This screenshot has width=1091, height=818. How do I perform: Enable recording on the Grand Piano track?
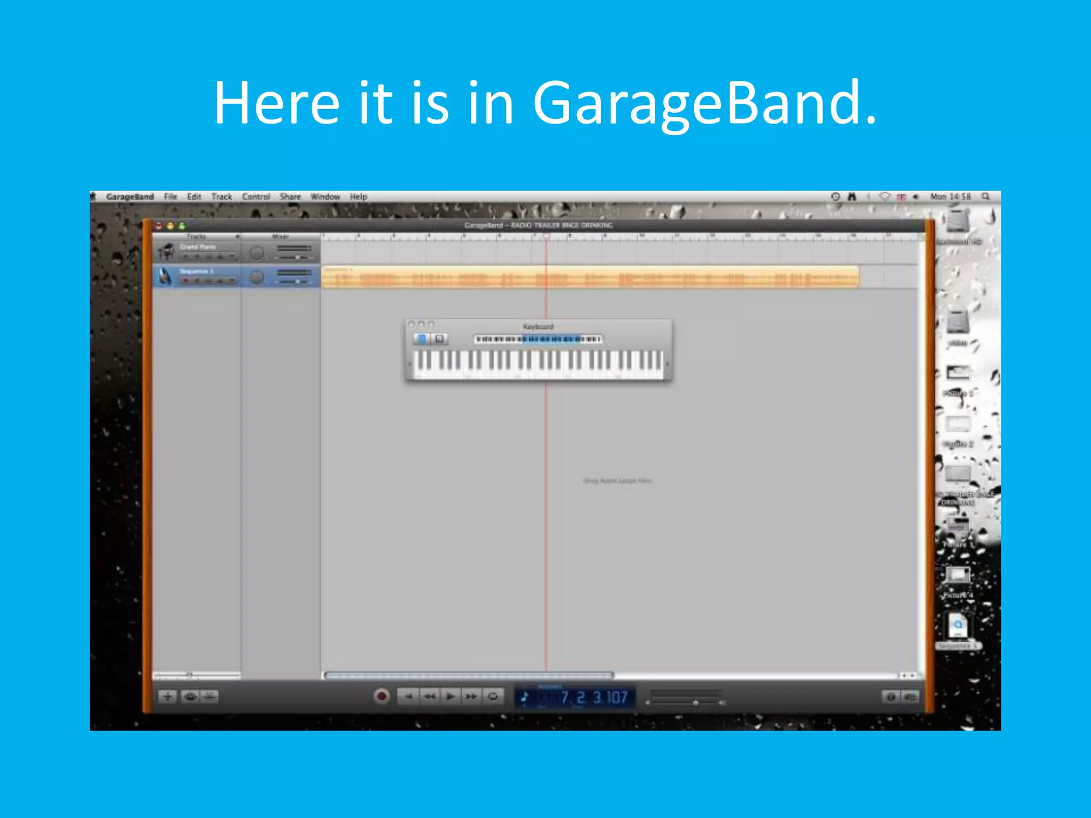point(185,257)
